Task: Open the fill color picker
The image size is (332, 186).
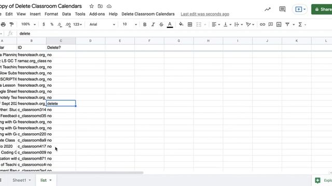Action: (181, 24)
